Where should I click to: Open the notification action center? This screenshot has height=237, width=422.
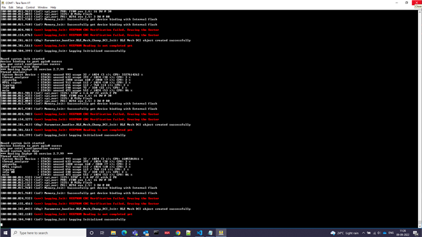pyautogui.click(x=415, y=233)
